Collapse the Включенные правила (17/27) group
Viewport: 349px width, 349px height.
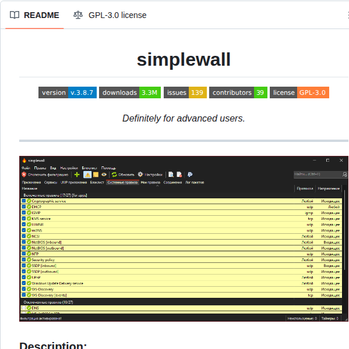55,195
